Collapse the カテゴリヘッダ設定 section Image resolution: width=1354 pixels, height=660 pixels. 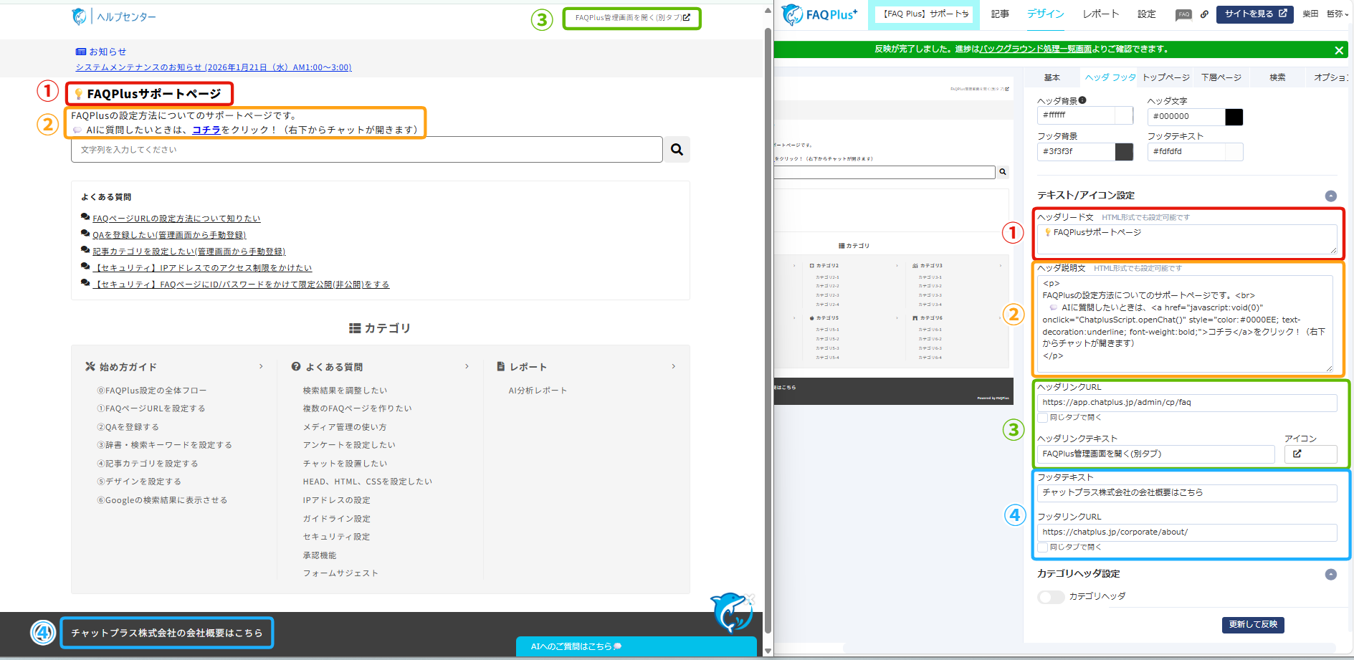click(x=1330, y=574)
